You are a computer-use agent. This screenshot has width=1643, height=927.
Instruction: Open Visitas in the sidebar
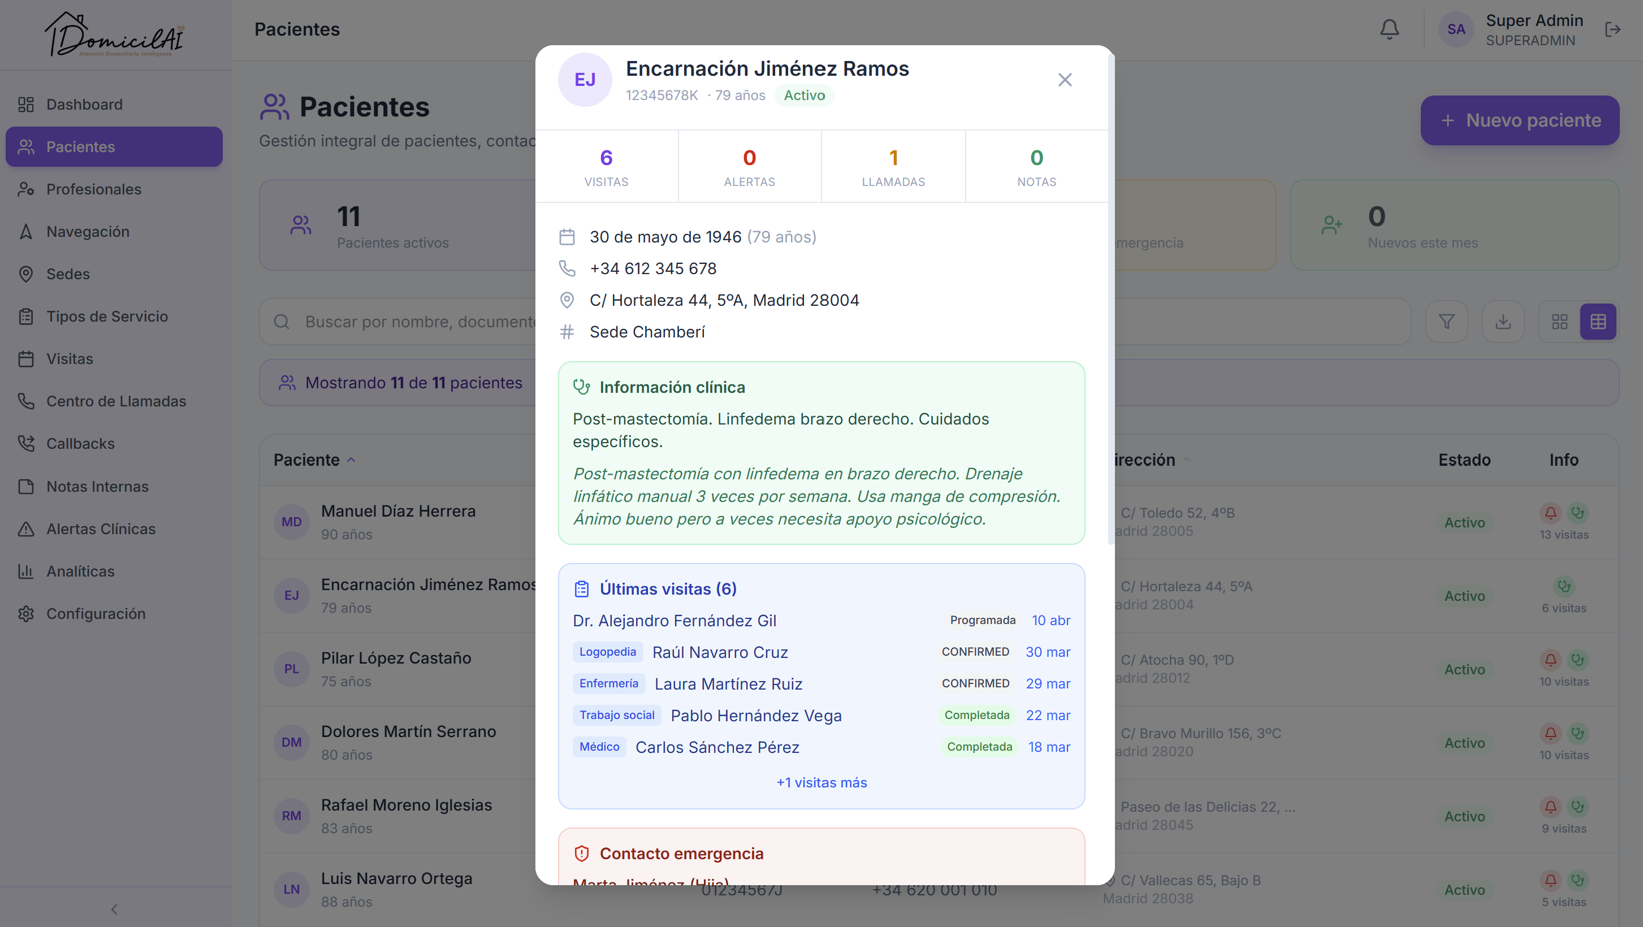tap(114, 359)
